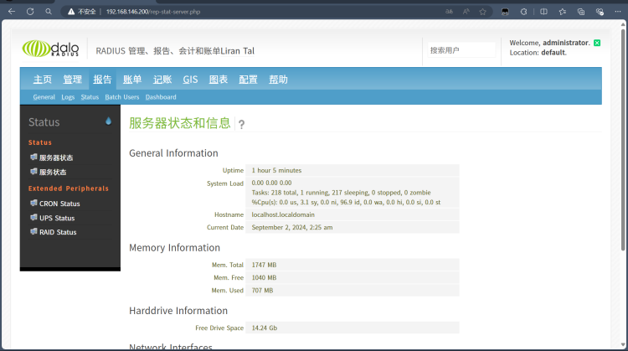This screenshot has height=351, width=628.
Task: Open the CRON Status sidebar link
Action: [x=59, y=204]
